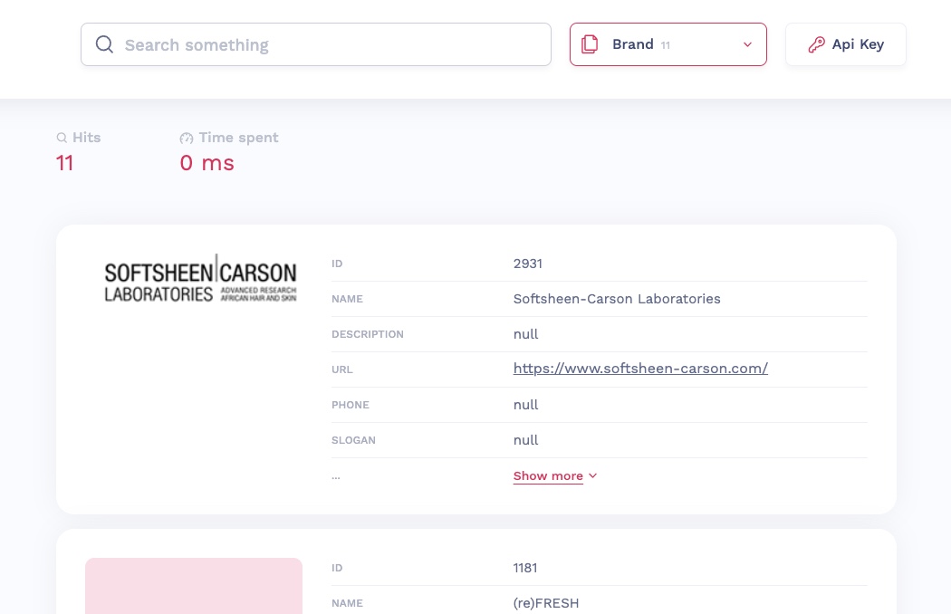Click the DESCRIPTION field label
Screen dimensions: 951x614
click(368, 334)
